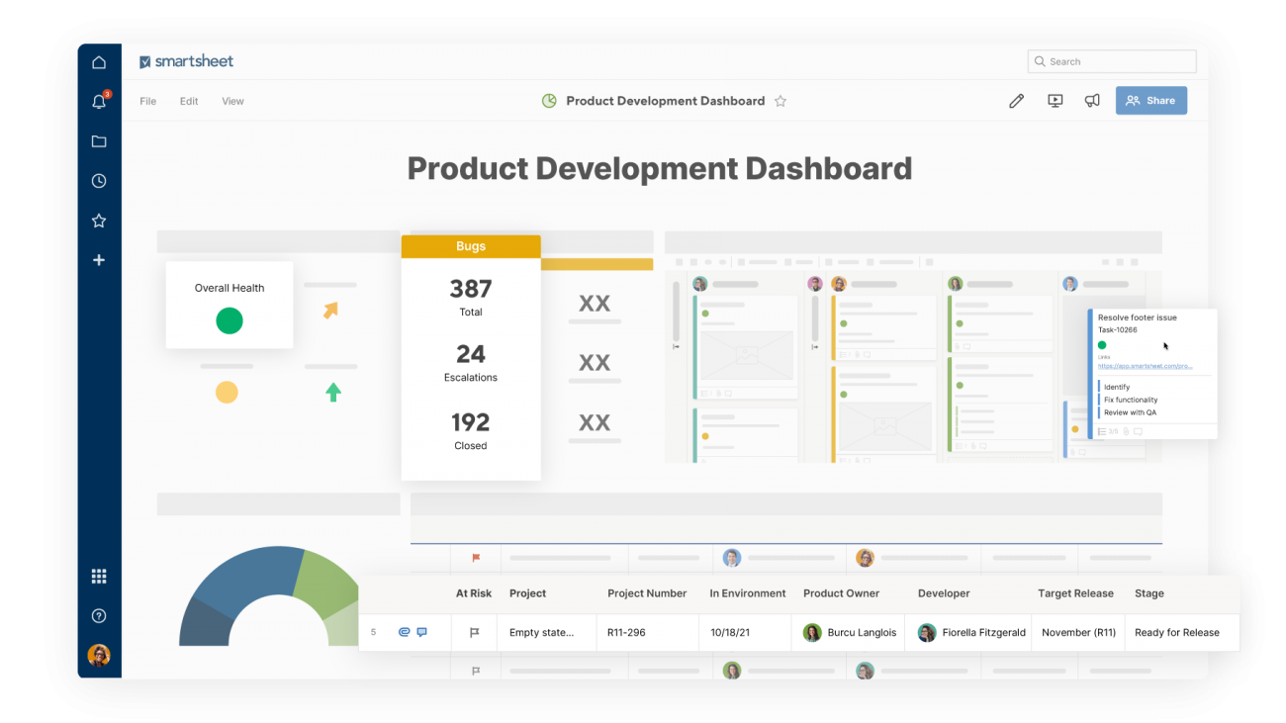
Task: Favorite the dashboard using the title star
Action: [781, 100]
